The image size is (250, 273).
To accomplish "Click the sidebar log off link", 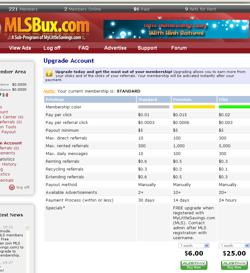I will click(23, 187).
